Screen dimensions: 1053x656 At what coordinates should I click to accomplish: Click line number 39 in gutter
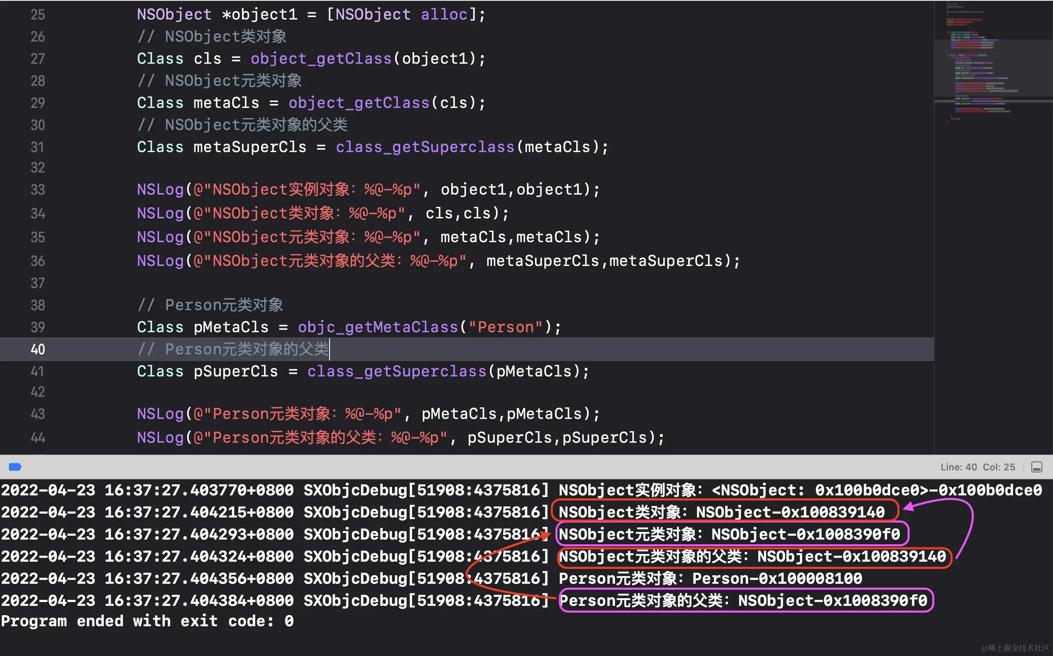(37, 327)
